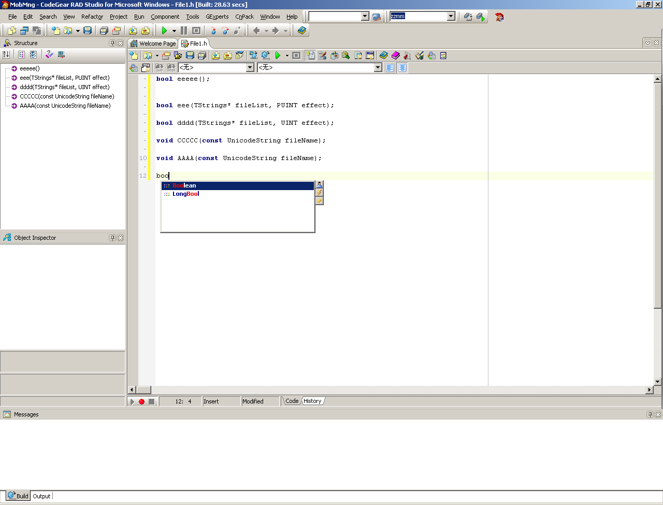Click the red record macro button
This screenshot has width=663, height=505.
coord(141,401)
